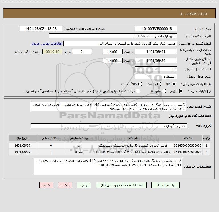This screenshot has width=219, height=212.
Task: Click the واحد شمارش column header
Action: click(x=79, y=138)
